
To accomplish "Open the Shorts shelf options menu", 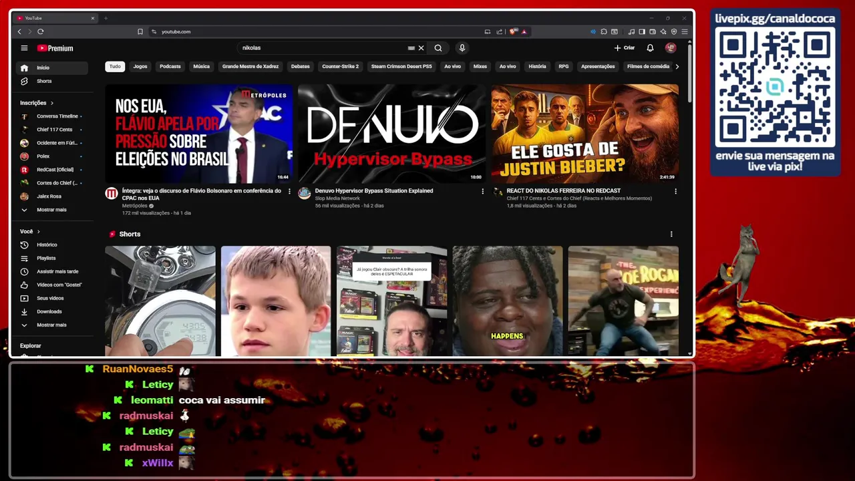I will click(x=671, y=234).
